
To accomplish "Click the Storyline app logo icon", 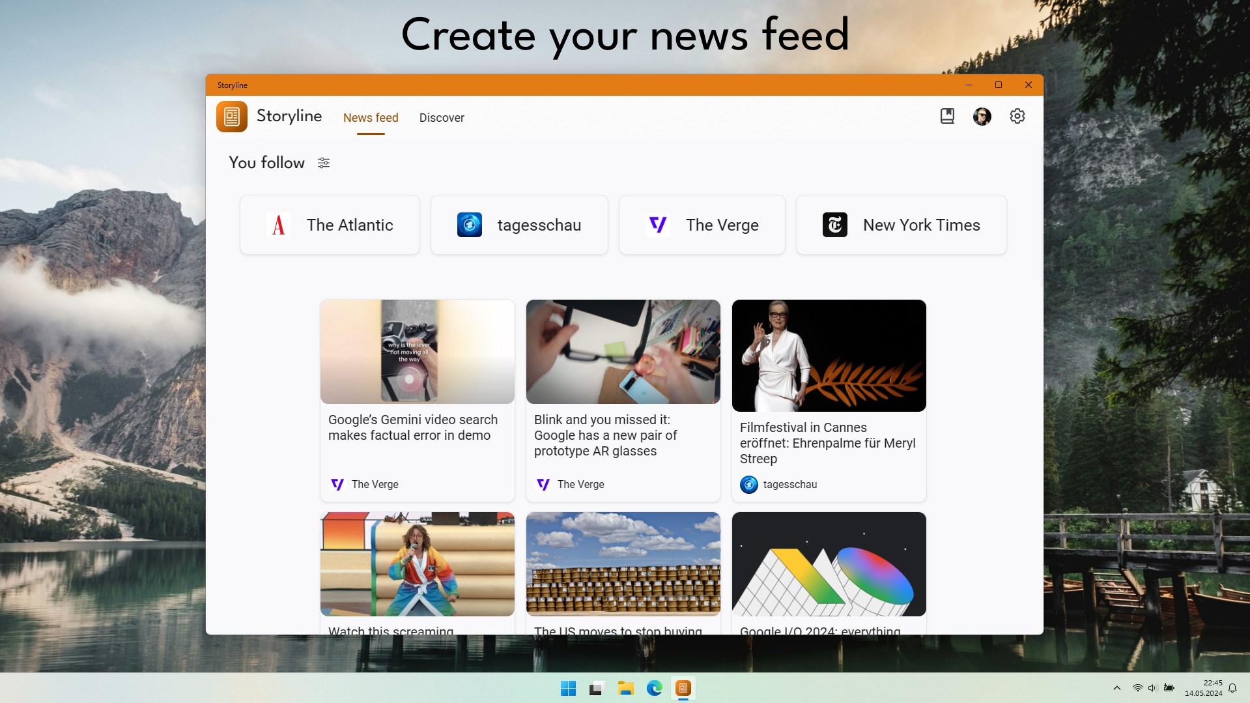I will click(232, 117).
